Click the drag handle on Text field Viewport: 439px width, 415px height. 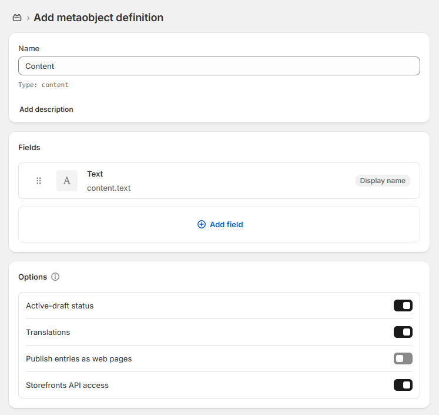39,181
